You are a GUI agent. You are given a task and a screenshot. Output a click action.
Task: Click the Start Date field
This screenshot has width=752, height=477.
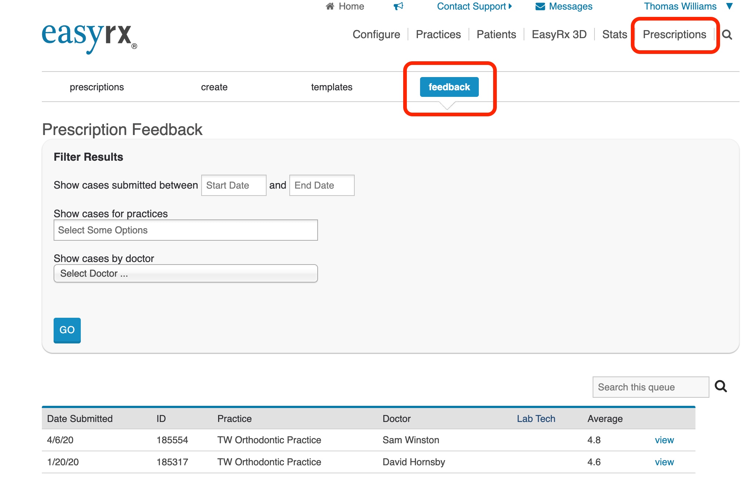click(234, 185)
